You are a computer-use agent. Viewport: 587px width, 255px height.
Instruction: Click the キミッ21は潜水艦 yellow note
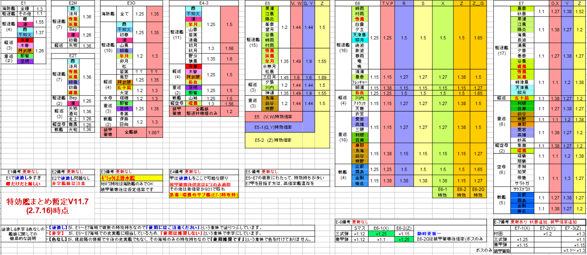131,178
